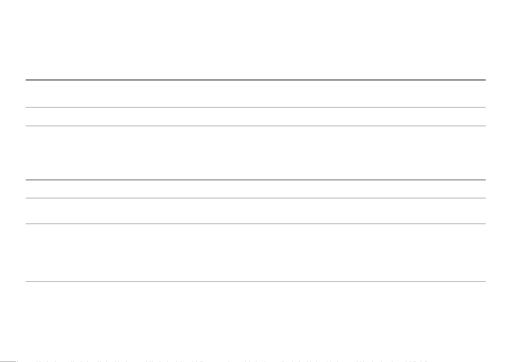
Task: Click the thin line under the lower table's first row
Action: (255, 198)
